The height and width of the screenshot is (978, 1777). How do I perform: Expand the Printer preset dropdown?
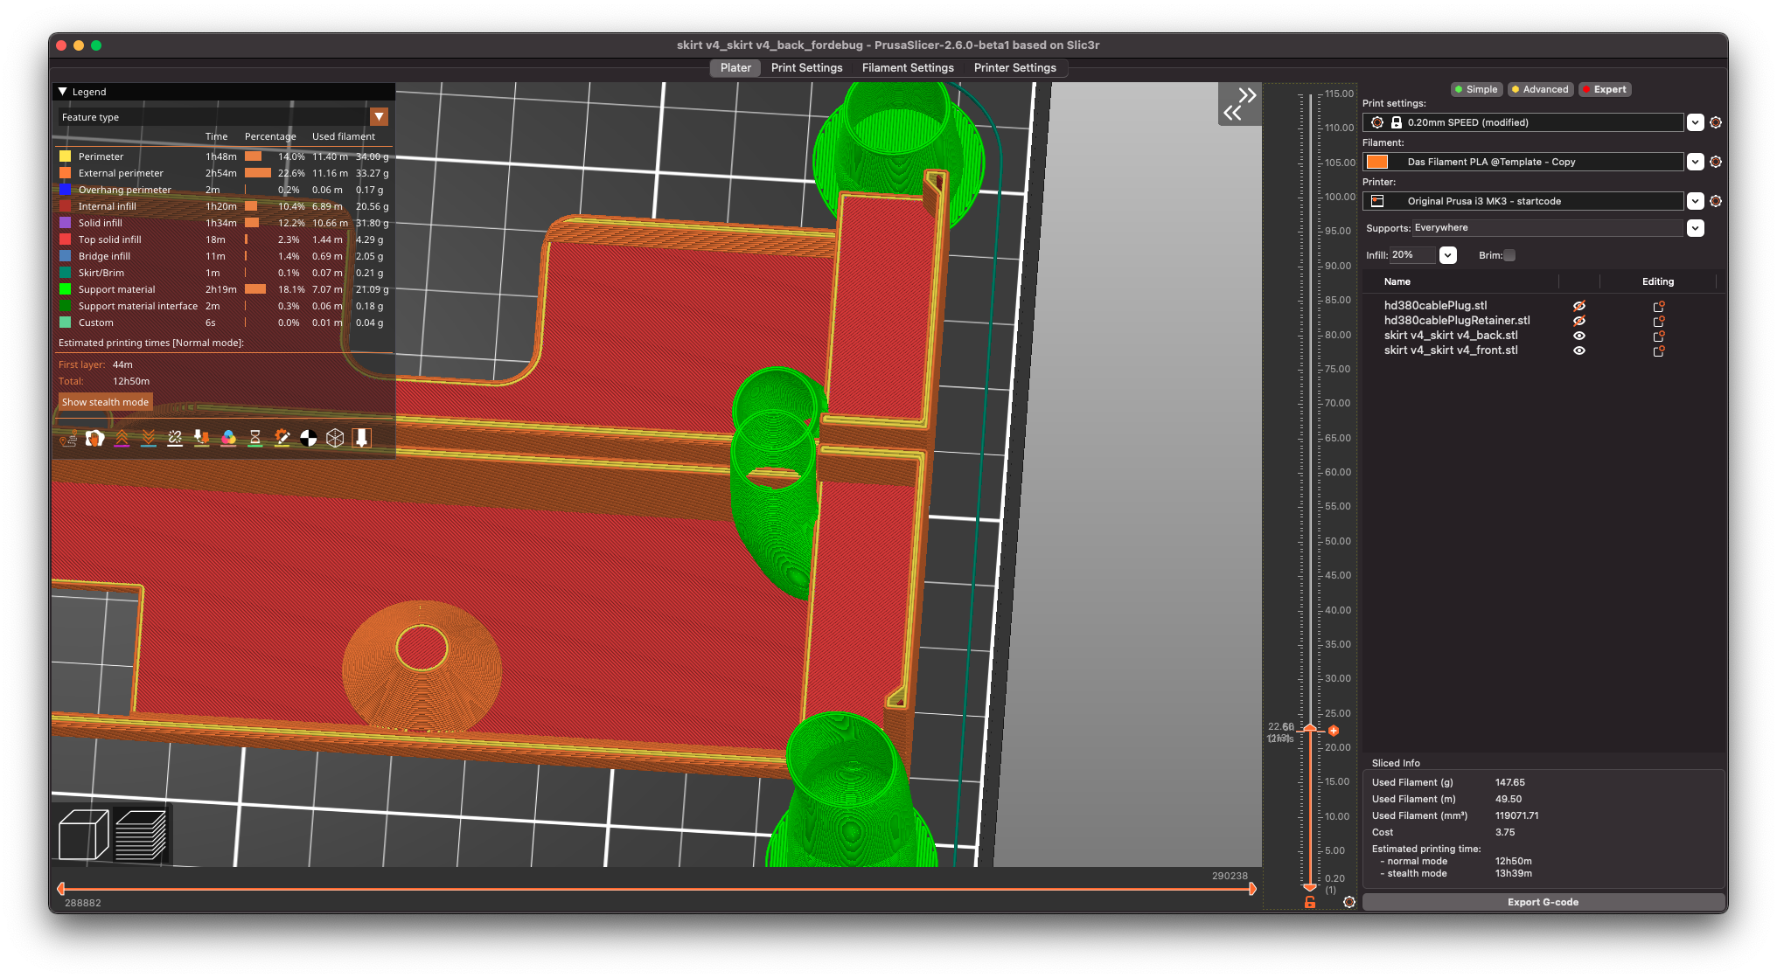(x=1695, y=201)
